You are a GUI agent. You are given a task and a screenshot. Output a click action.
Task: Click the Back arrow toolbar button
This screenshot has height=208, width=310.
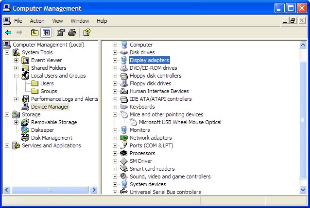(8, 32)
